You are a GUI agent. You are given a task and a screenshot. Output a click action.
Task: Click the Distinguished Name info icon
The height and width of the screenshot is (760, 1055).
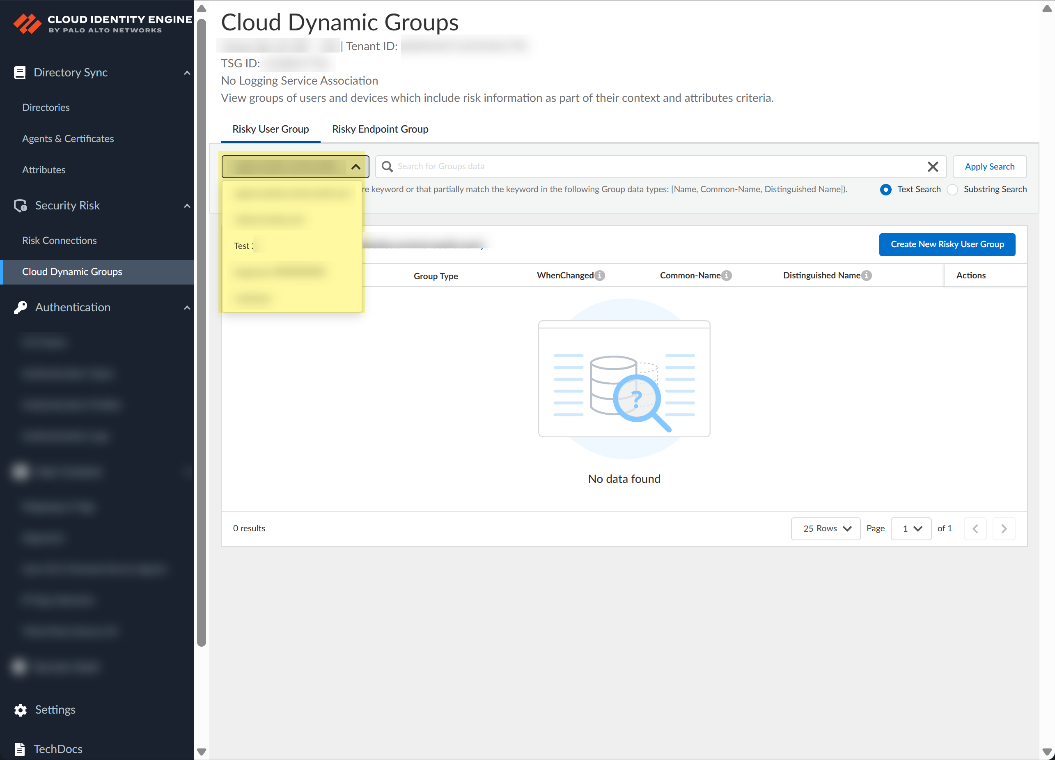(867, 276)
